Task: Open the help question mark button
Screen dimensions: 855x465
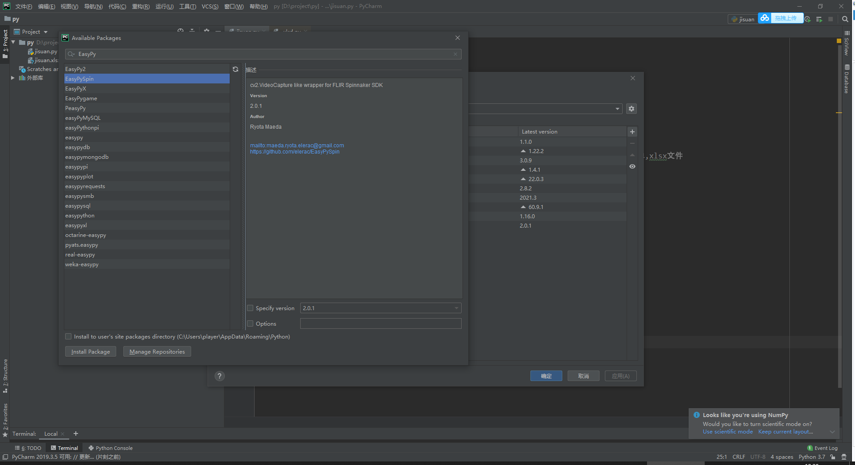Action: point(220,376)
